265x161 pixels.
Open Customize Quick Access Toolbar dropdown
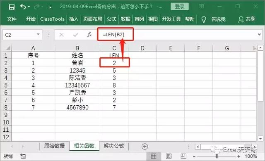50,7
